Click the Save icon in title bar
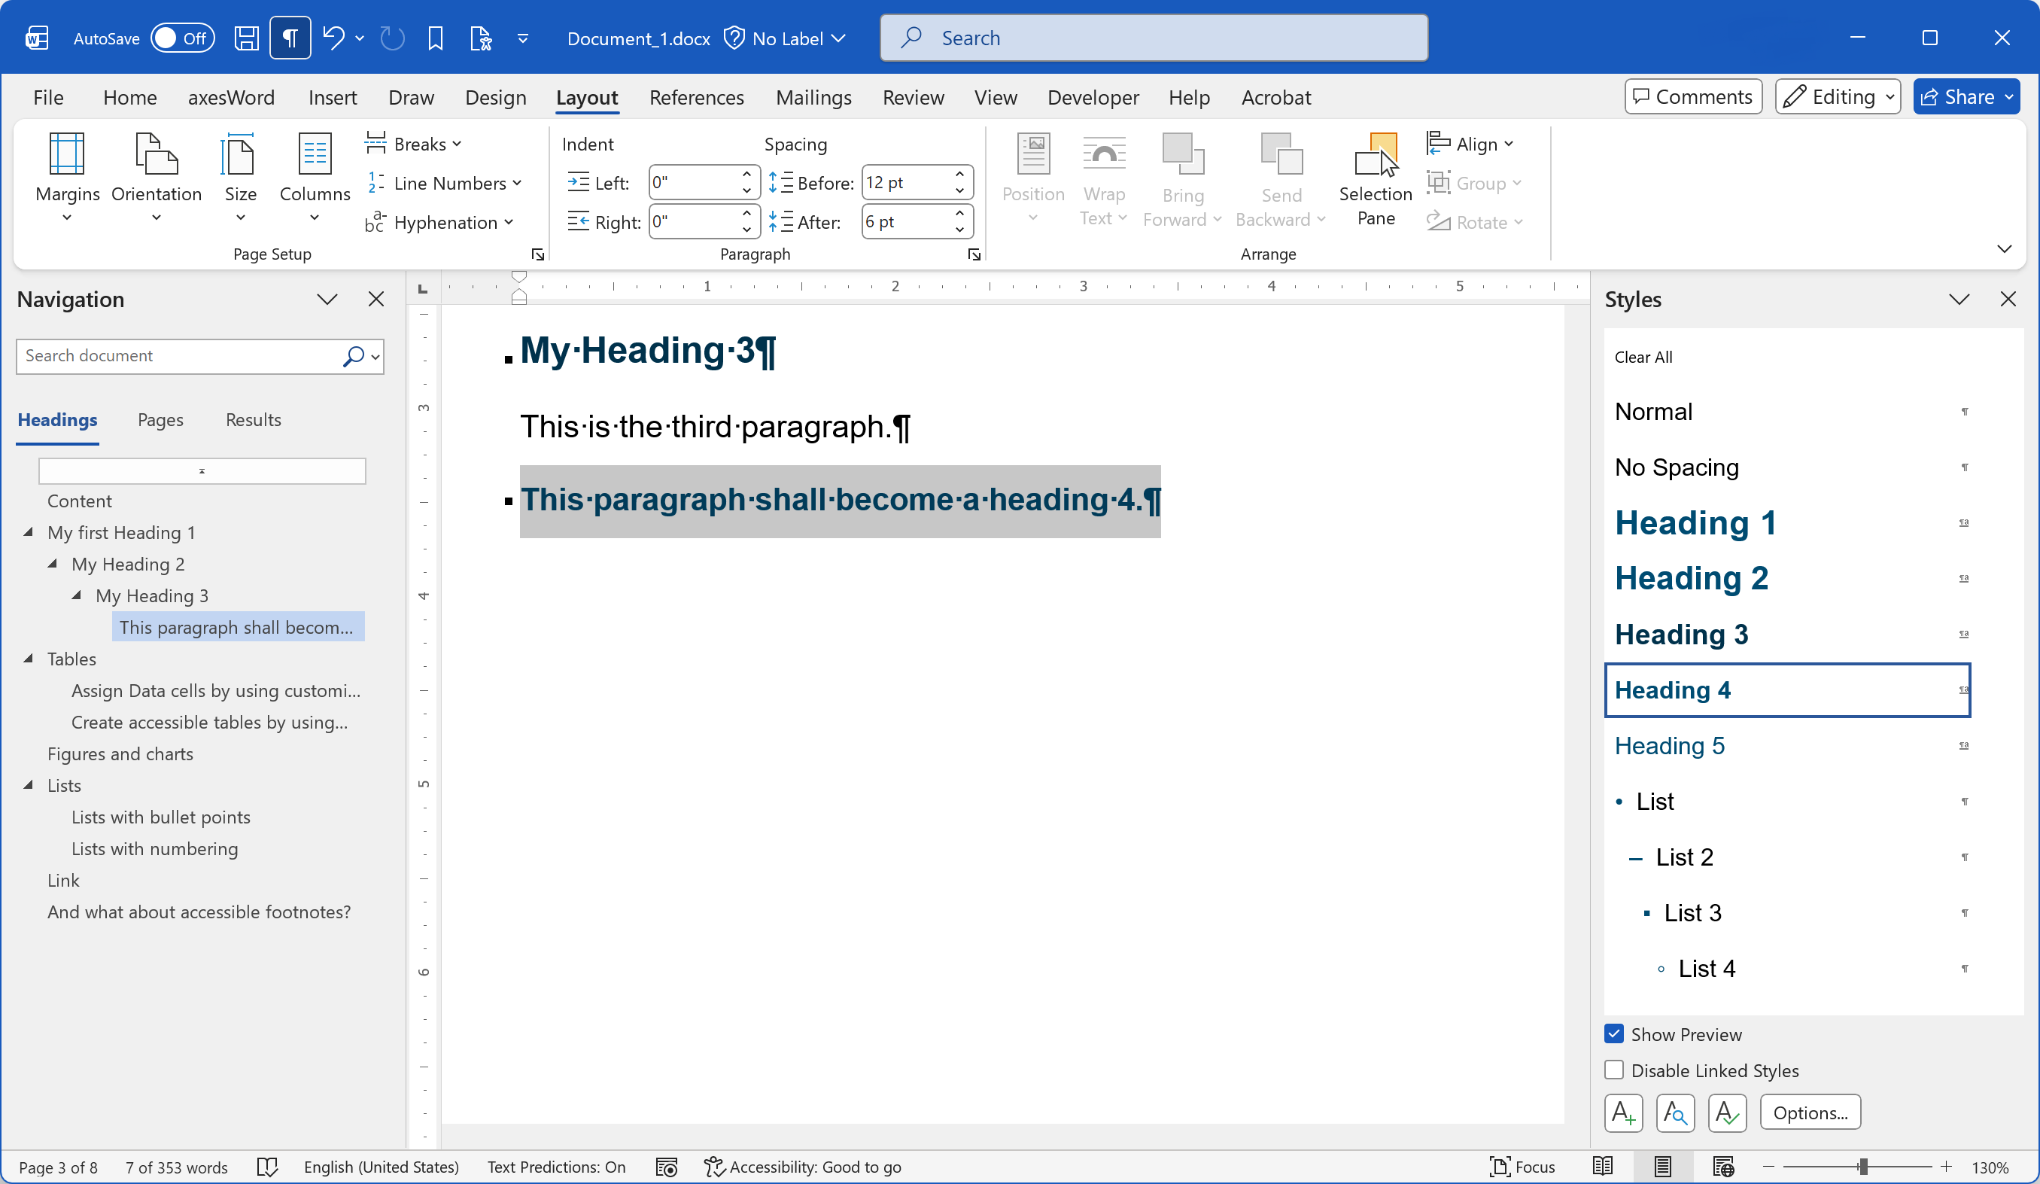2040x1184 pixels. (246, 38)
